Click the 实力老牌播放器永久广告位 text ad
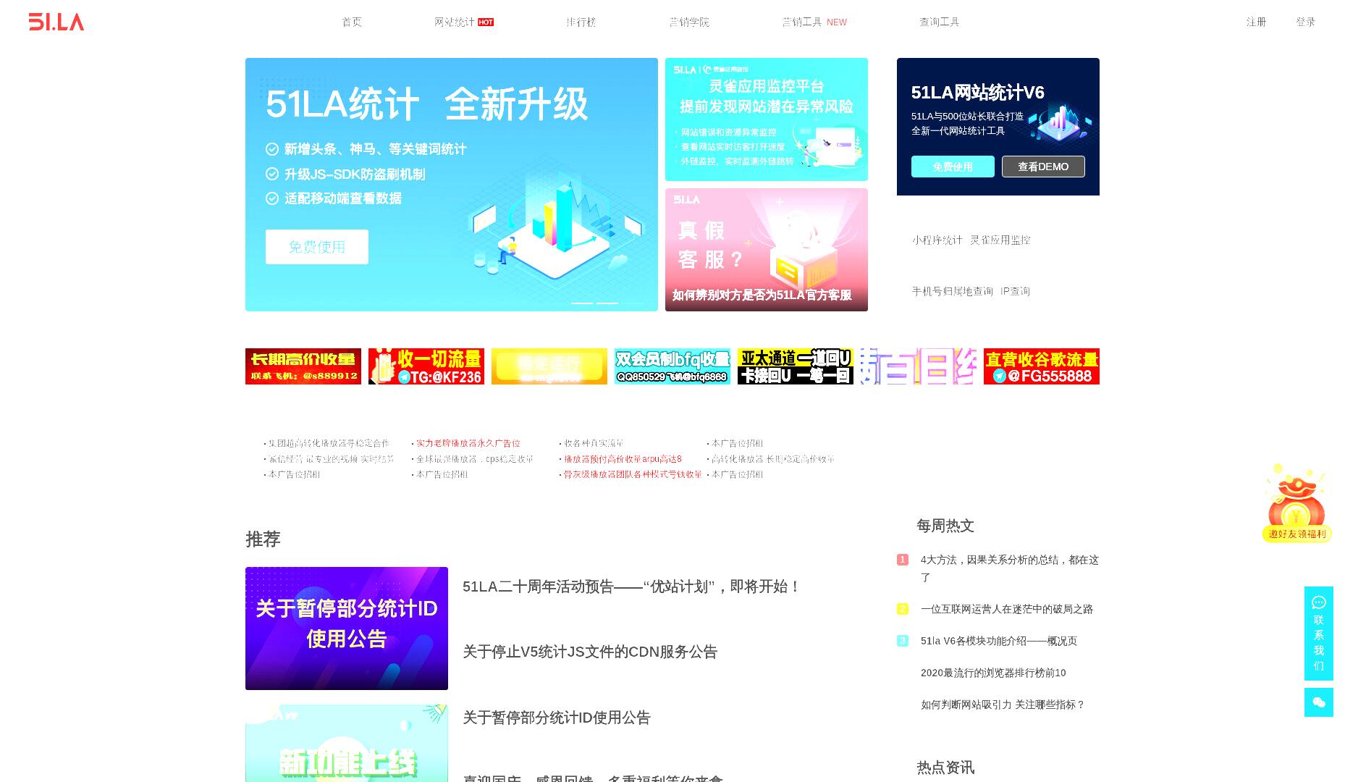 click(x=468, y=443)
